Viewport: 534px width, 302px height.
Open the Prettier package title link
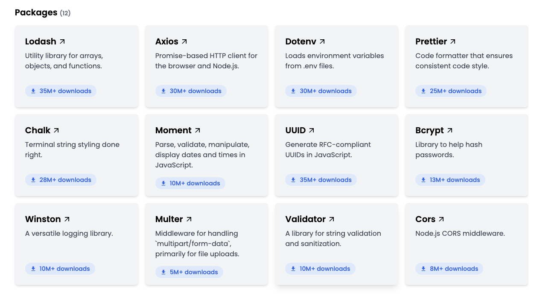[x=431, y=41]
